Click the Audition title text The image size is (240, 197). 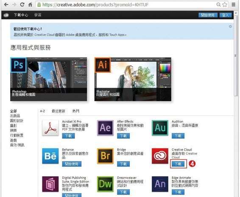click(x=177, y=122)
